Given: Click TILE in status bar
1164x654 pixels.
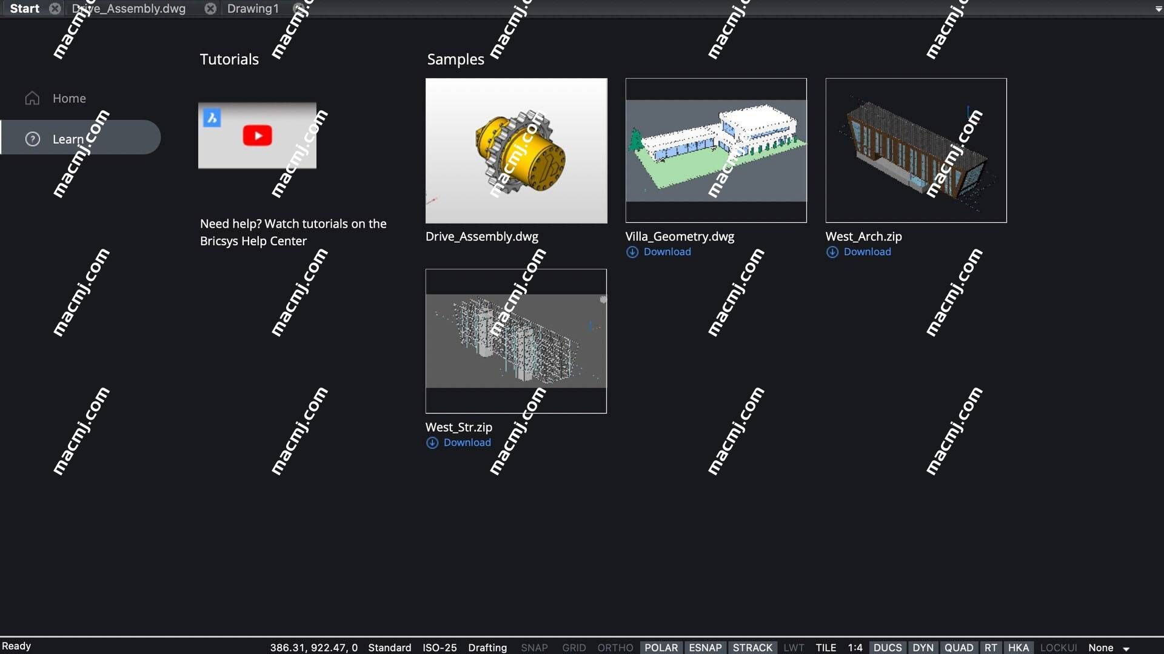Looking at the screenshot, I should (x=826, y=647).
